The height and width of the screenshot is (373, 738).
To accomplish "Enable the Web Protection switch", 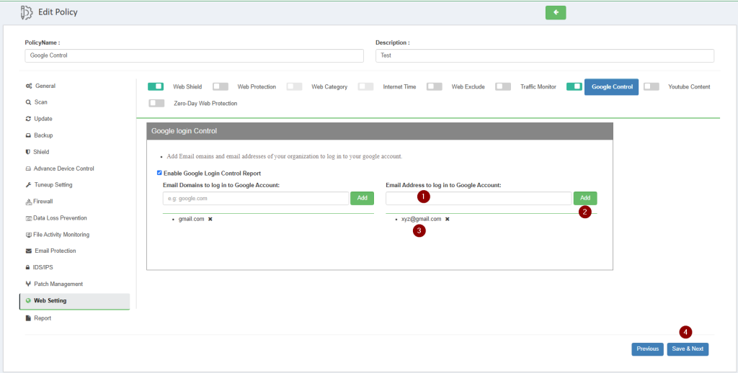I will [221, 86].
